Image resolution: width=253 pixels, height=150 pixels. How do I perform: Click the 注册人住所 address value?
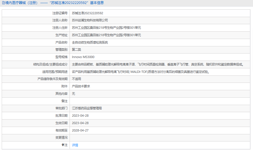pyautogui.click(x=106, y=28)
